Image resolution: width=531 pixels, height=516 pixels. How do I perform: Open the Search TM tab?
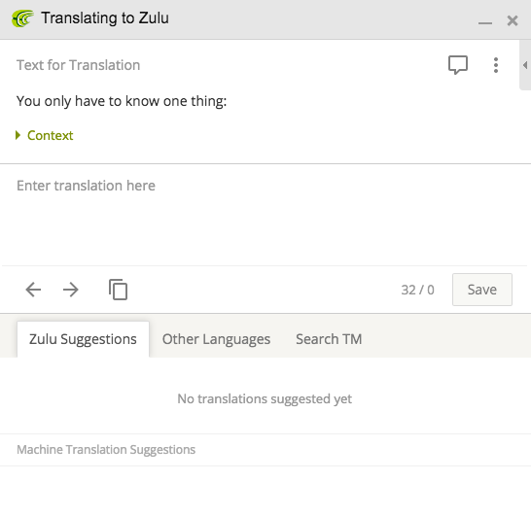(x=329, y=339)
